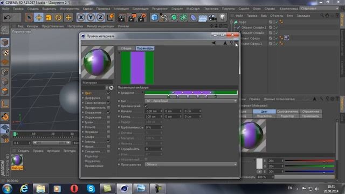Image resolution: width=345 pixels, height=194 pixels.
Task: Click Редактор entry in channel list
Action: [x=91, y=156]
